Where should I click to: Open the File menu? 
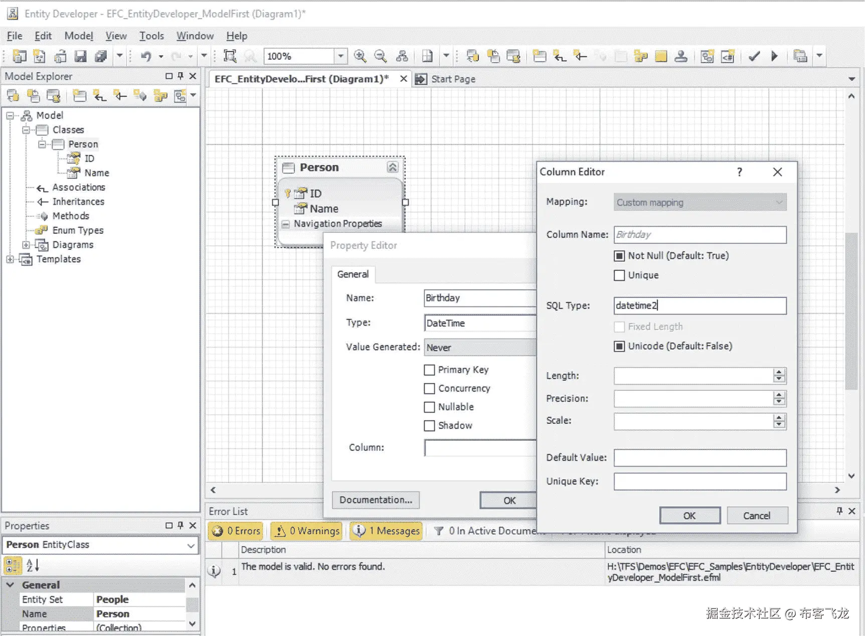15,36
